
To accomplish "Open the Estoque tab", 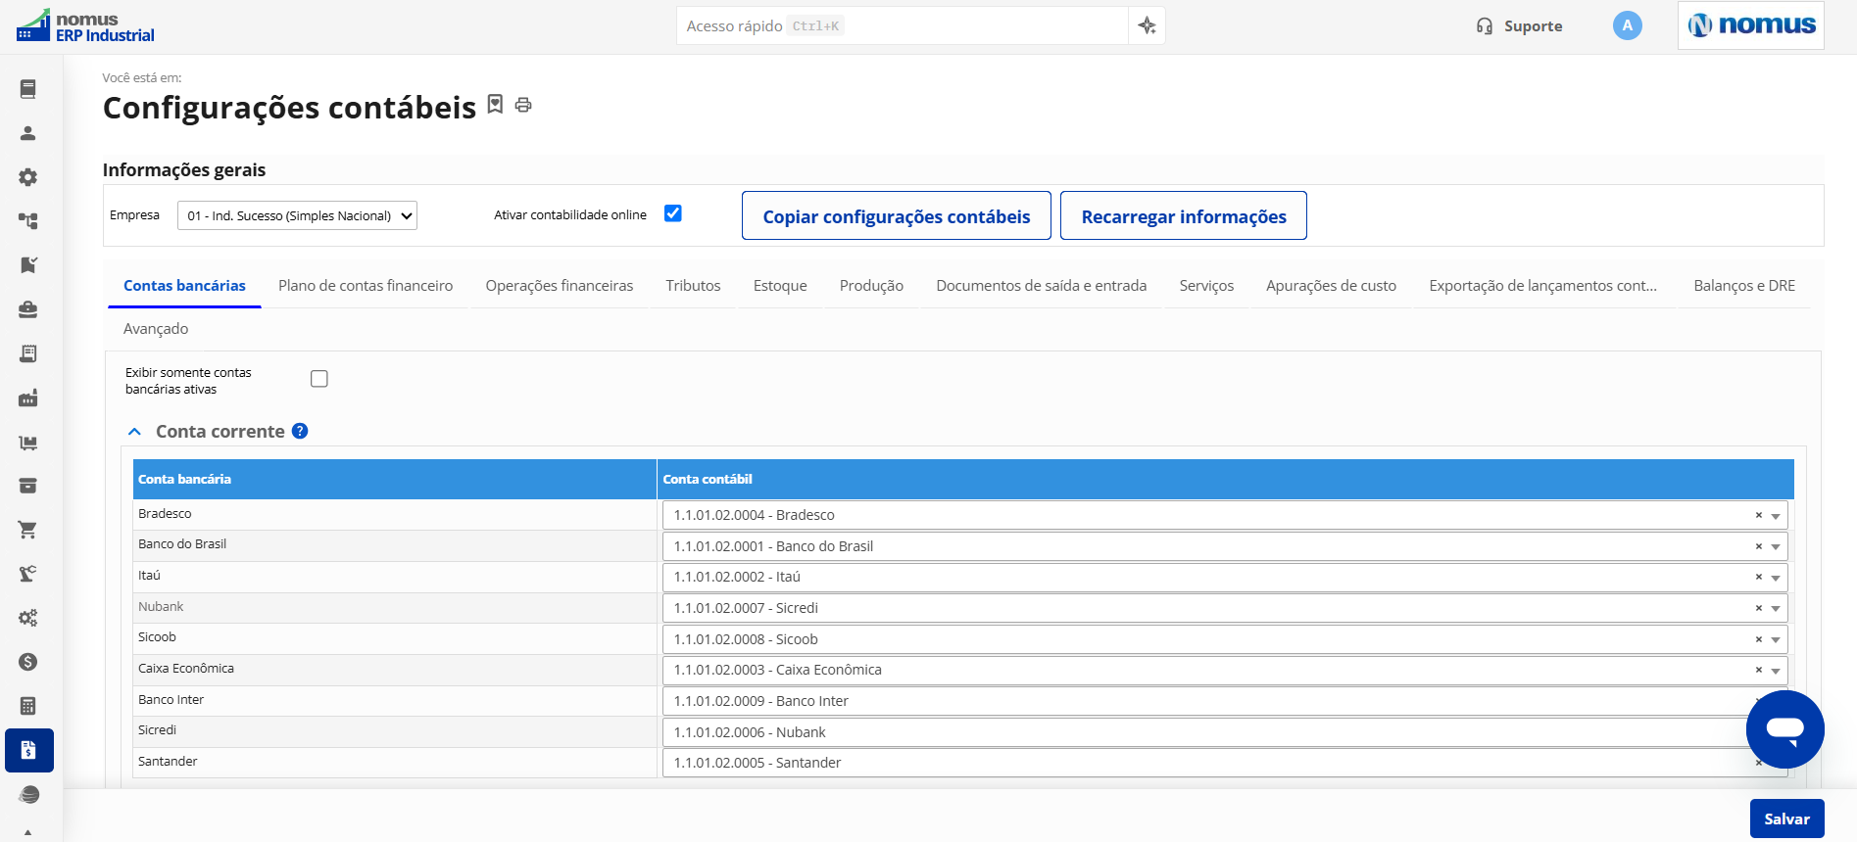I will click(780, 286).
